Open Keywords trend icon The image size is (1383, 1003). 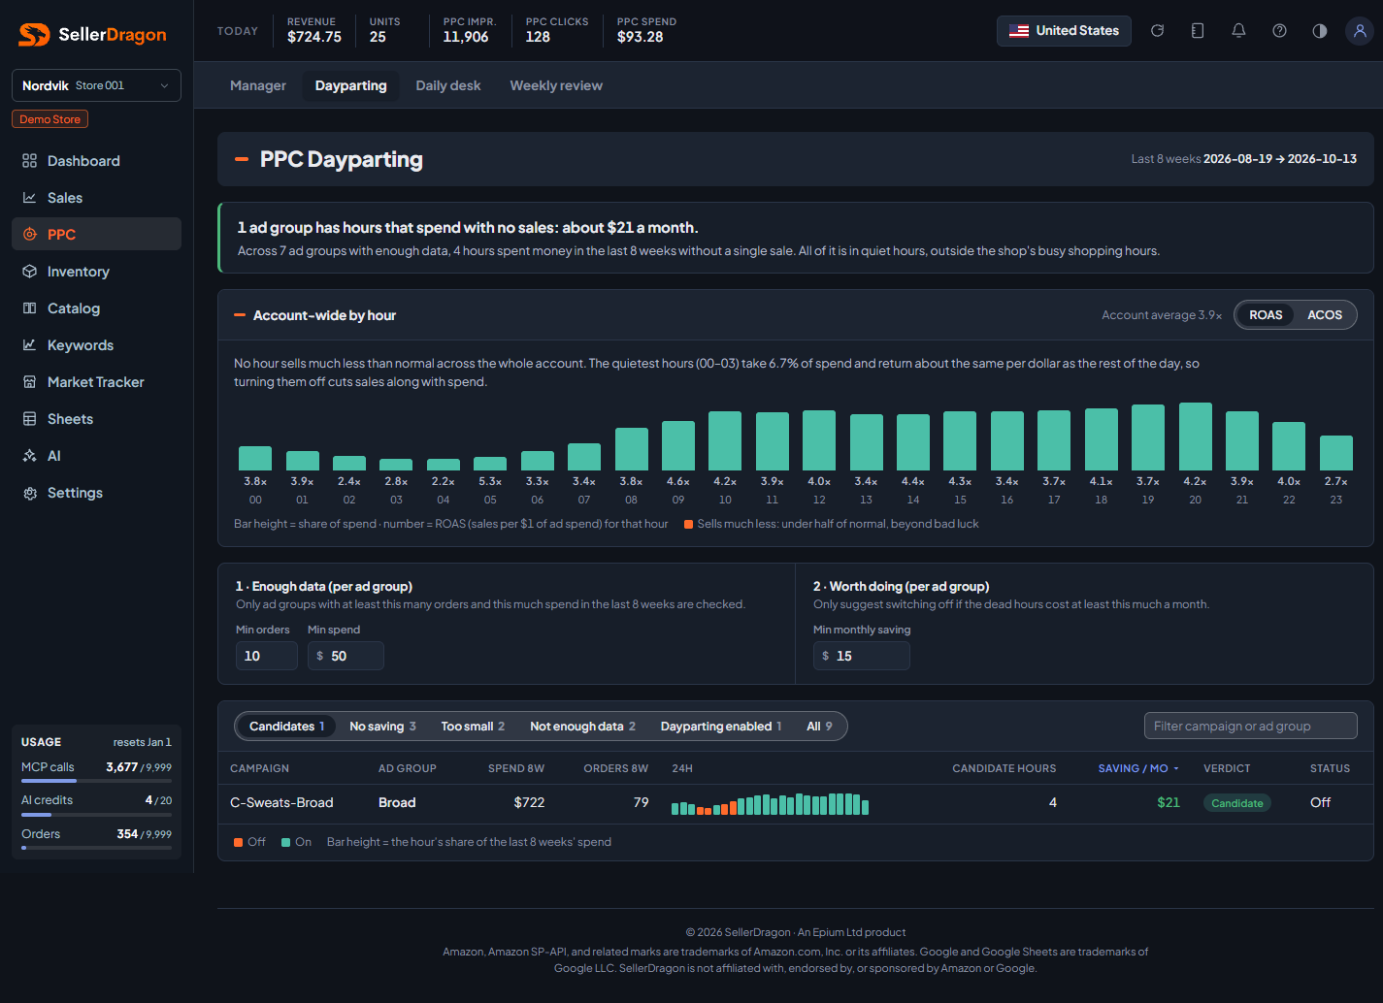(30, 345)
